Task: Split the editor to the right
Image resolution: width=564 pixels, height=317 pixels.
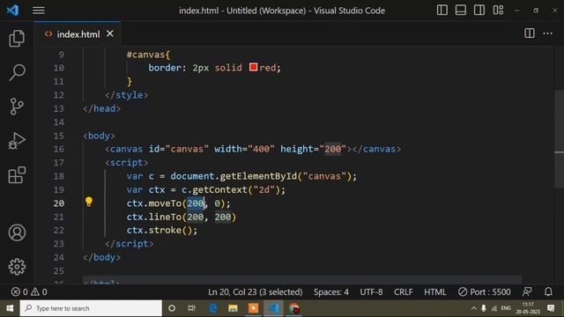Action: click(530, 33)
